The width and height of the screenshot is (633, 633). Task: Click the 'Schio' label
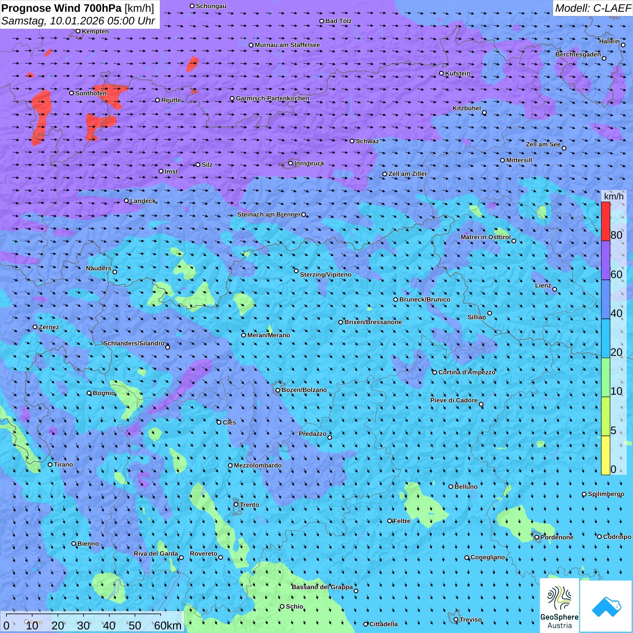point(294,606)
